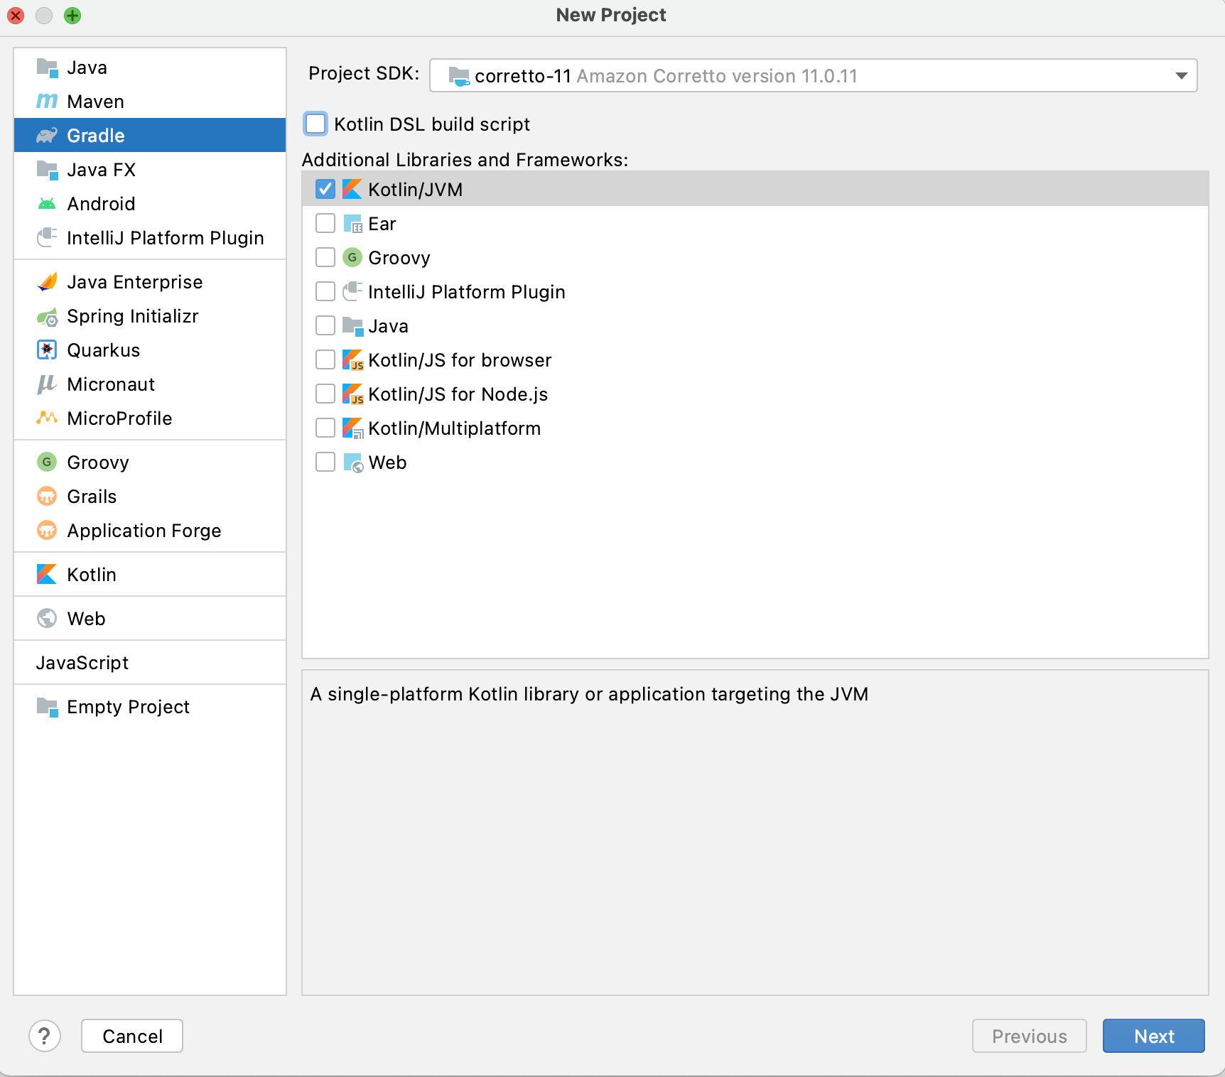Click the Application Forge label
Viewport: 1225px width, 1077px height.
click(144, 531)
